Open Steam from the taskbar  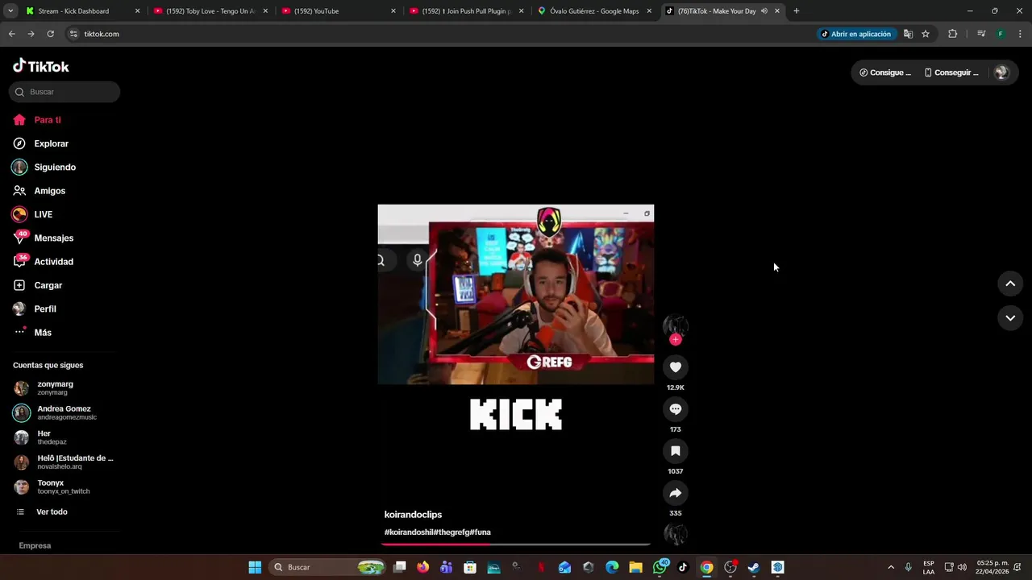(x=754, y=567)
